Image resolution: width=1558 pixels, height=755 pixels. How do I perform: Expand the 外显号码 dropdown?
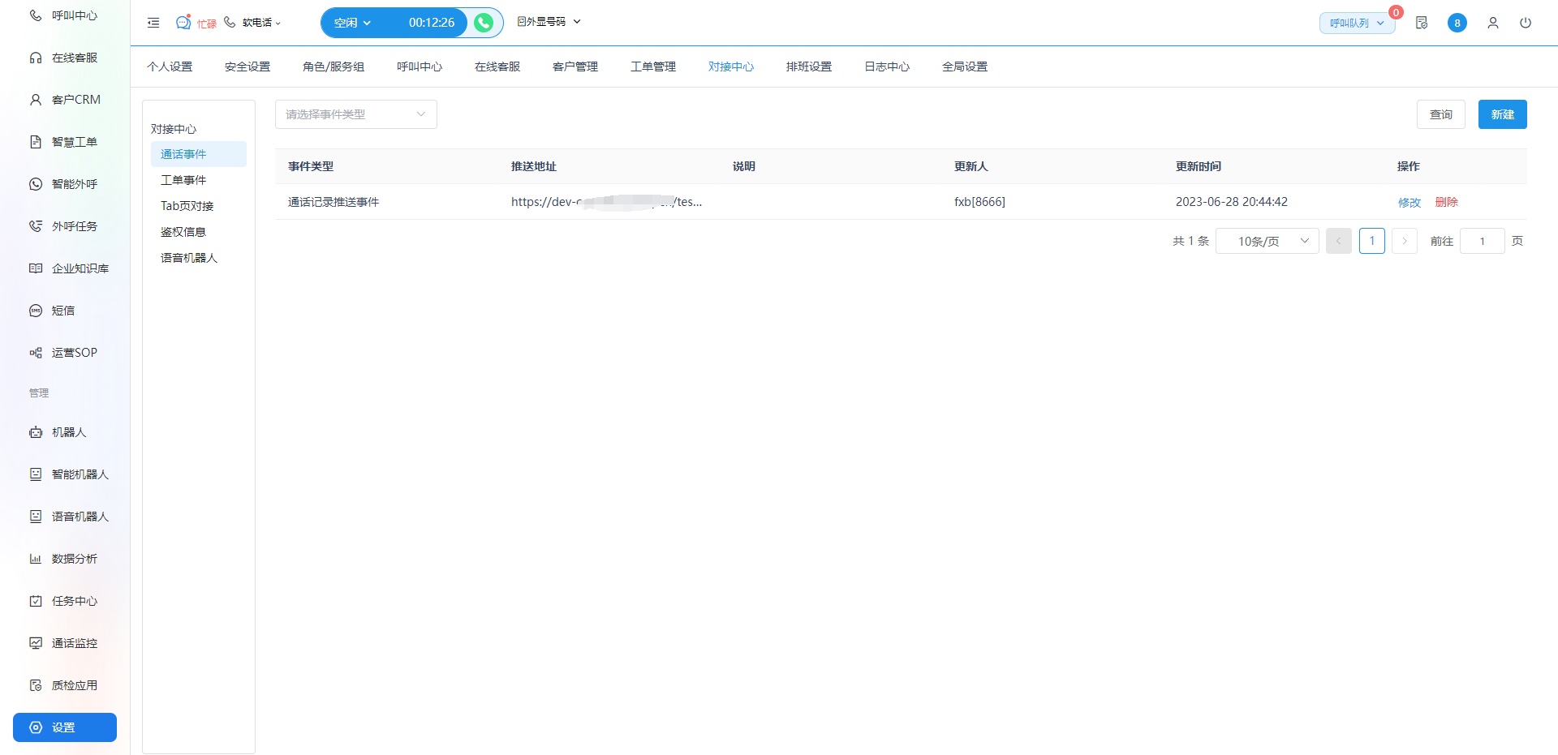pyautogui.click(x=549, y=22)
